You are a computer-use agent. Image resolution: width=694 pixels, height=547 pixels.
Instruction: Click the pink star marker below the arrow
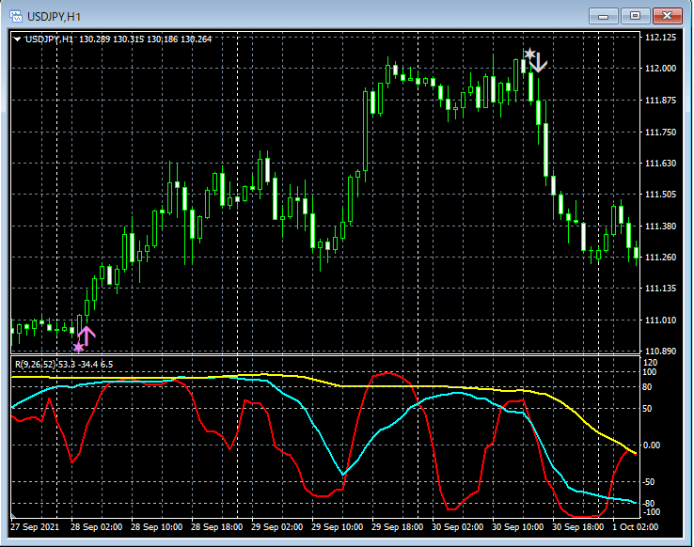pos(78,348)
